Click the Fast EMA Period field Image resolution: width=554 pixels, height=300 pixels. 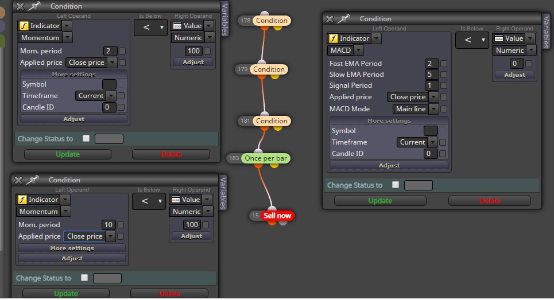point(432,64)
